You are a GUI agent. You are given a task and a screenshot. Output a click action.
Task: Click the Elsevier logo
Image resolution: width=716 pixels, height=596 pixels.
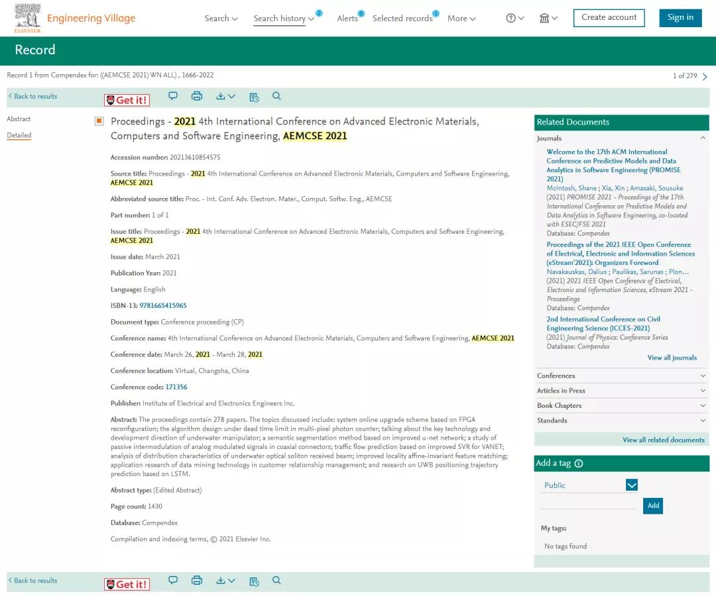[x=27, y=18]
